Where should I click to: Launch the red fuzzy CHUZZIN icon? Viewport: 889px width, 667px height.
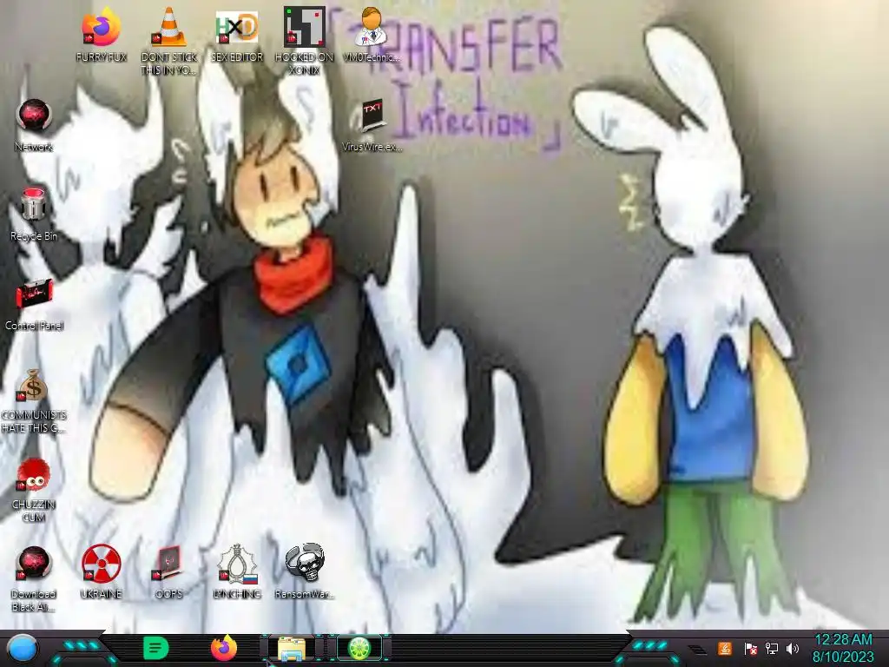pos(34,490)
